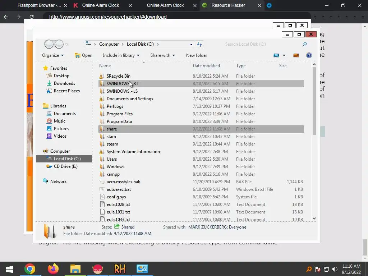This screenshot has width=368, height=276.
Task: Click the Network icon in sidebar
Action: [45, 181]
